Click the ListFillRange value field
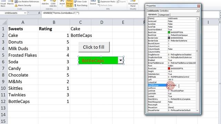The image size is (221, 124). point(182,85)
